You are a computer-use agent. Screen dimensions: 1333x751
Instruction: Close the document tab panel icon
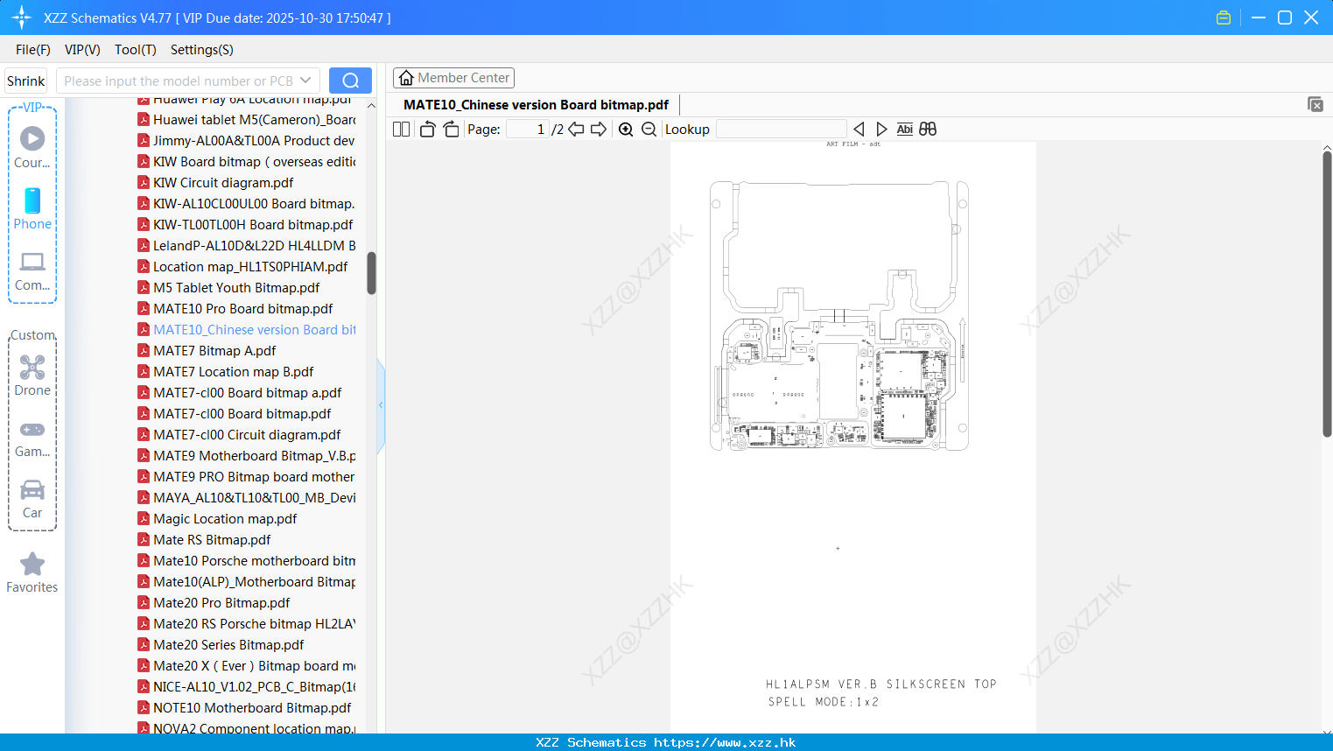1315,104
